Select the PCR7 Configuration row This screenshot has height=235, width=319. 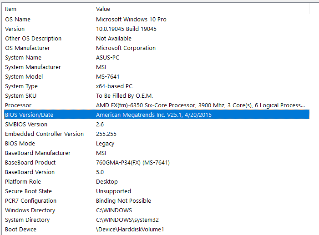click(x=157, y=200)
